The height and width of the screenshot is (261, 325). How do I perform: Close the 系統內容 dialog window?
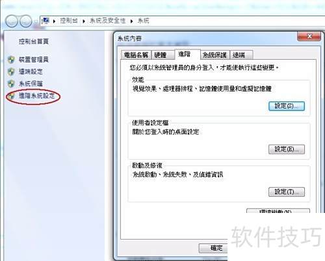(x=309, y=36)
